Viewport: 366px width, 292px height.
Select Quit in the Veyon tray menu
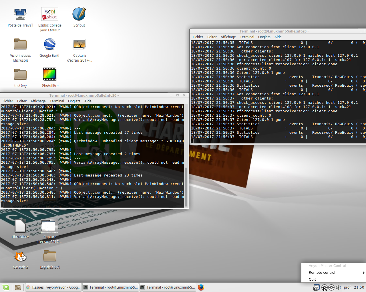[x=312, y=279]
